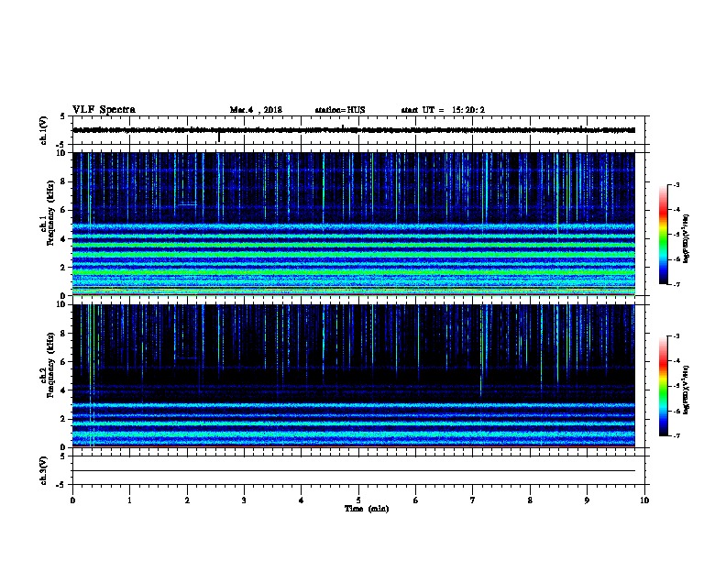Click the "start UT = 15:20: 2" text
This screenshot has height=561, width=726.
point(443,110)
